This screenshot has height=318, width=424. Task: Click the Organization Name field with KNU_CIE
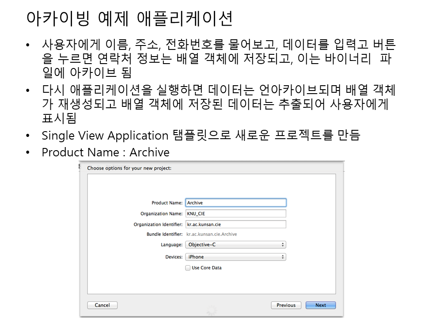point(236,214)
